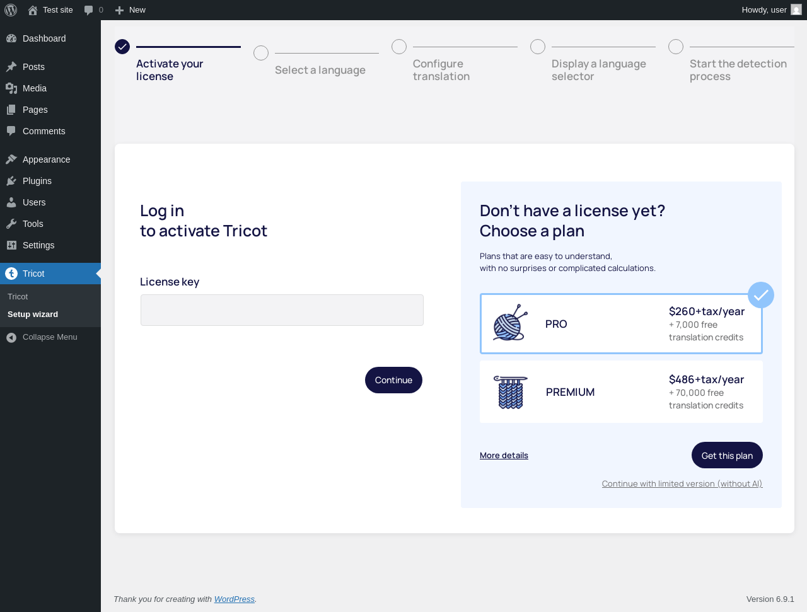807x612 pixels.
Task: Go to Tools in the sidebar
Action: pyautogui.click(x=50, y=224)
